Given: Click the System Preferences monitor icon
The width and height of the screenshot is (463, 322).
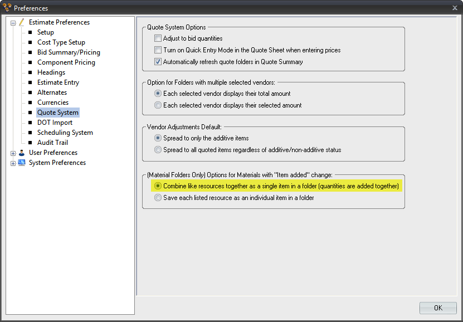Looking at the screenshot, I should pyautogui.click(x=22, y=163).
